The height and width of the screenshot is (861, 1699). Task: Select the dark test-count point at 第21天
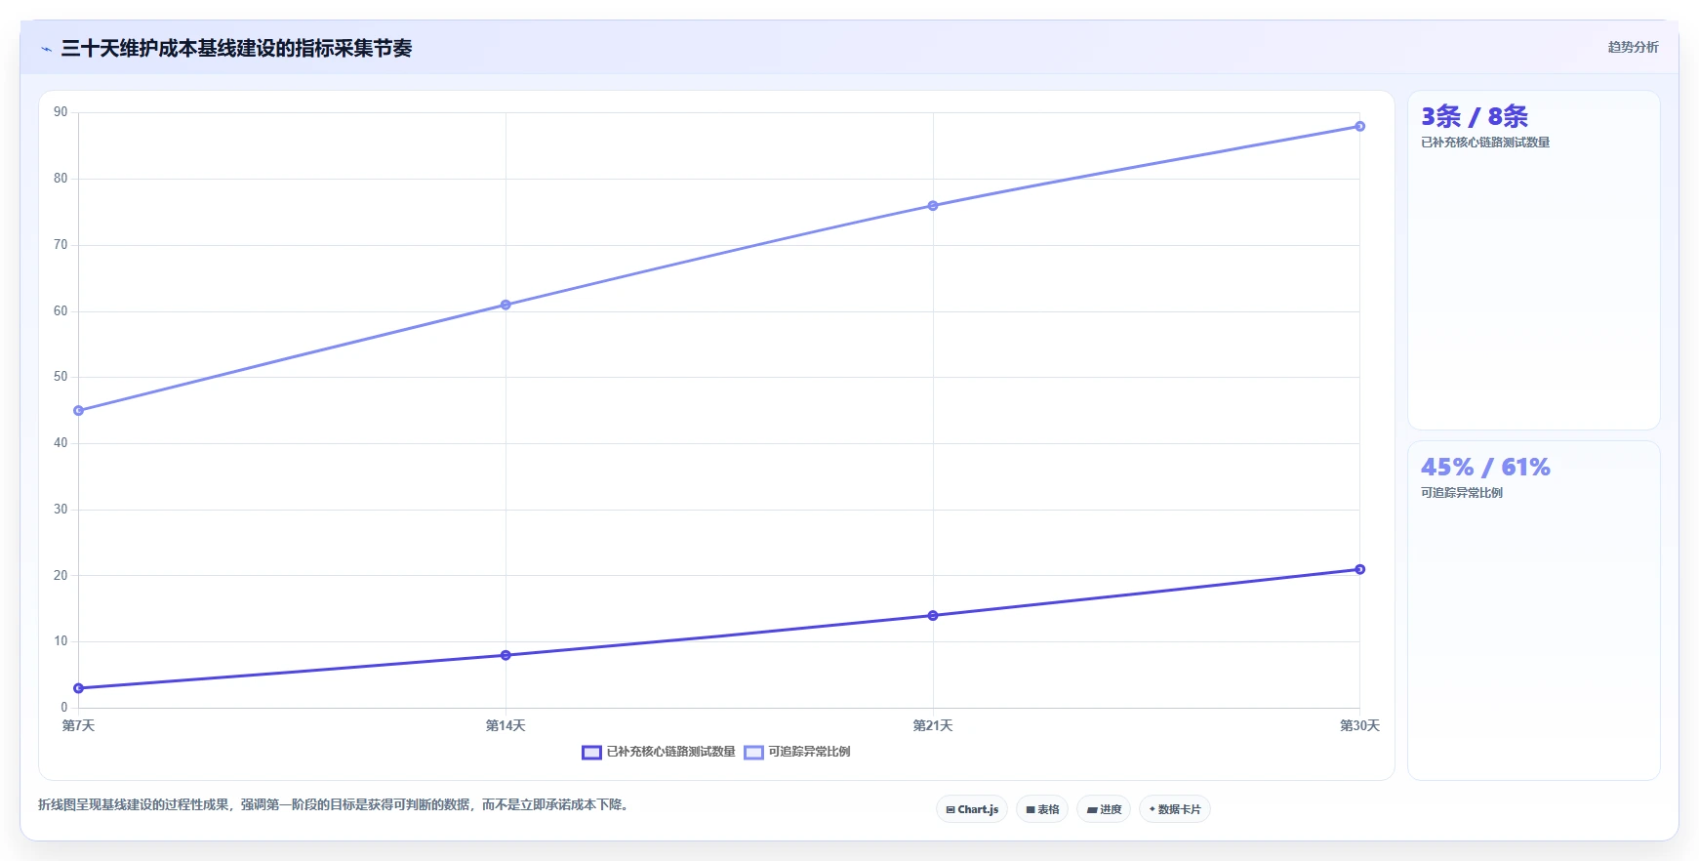(933, 616)
